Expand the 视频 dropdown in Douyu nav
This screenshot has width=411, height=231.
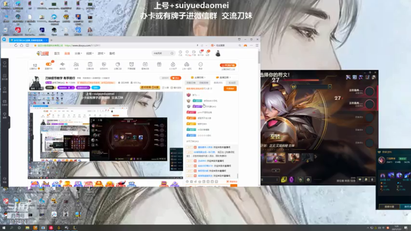pos(89,53)
